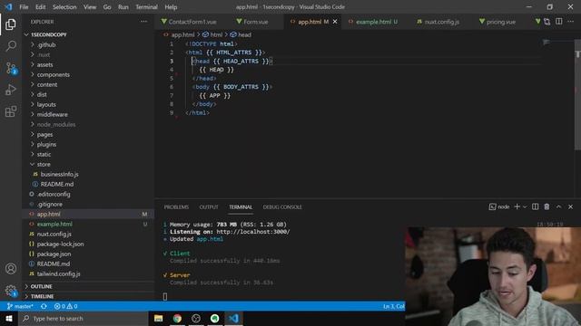Open Source Control view with badge
Viewport: 581px width, 326px height.
click(11, 68)
